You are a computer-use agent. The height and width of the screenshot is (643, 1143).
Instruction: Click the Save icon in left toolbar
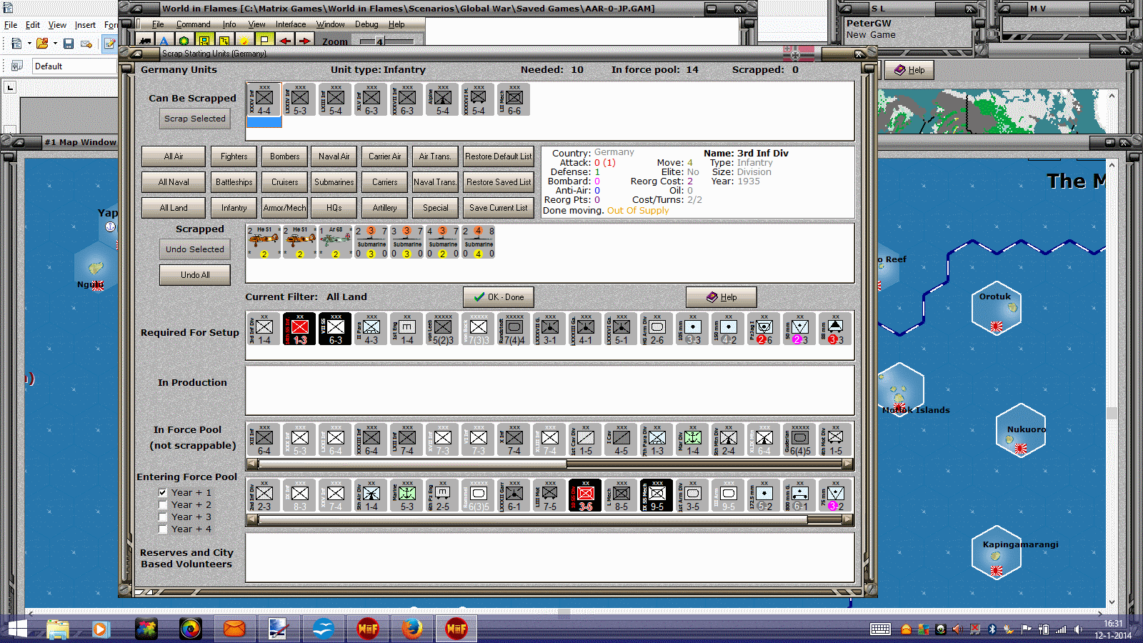[x=69, y=44]
